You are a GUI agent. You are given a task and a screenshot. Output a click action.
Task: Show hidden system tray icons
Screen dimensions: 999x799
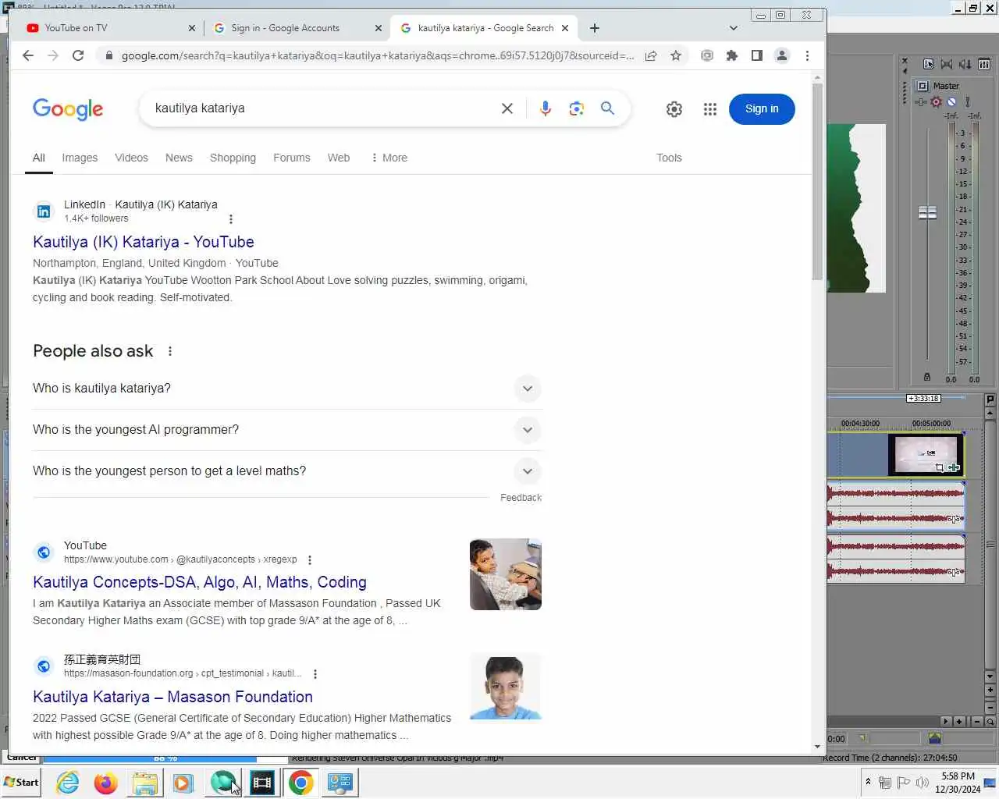[x=868, y=782]
